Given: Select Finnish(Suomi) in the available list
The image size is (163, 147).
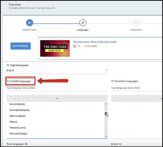Looking at the screenshot, I should [x=18, y=128].
